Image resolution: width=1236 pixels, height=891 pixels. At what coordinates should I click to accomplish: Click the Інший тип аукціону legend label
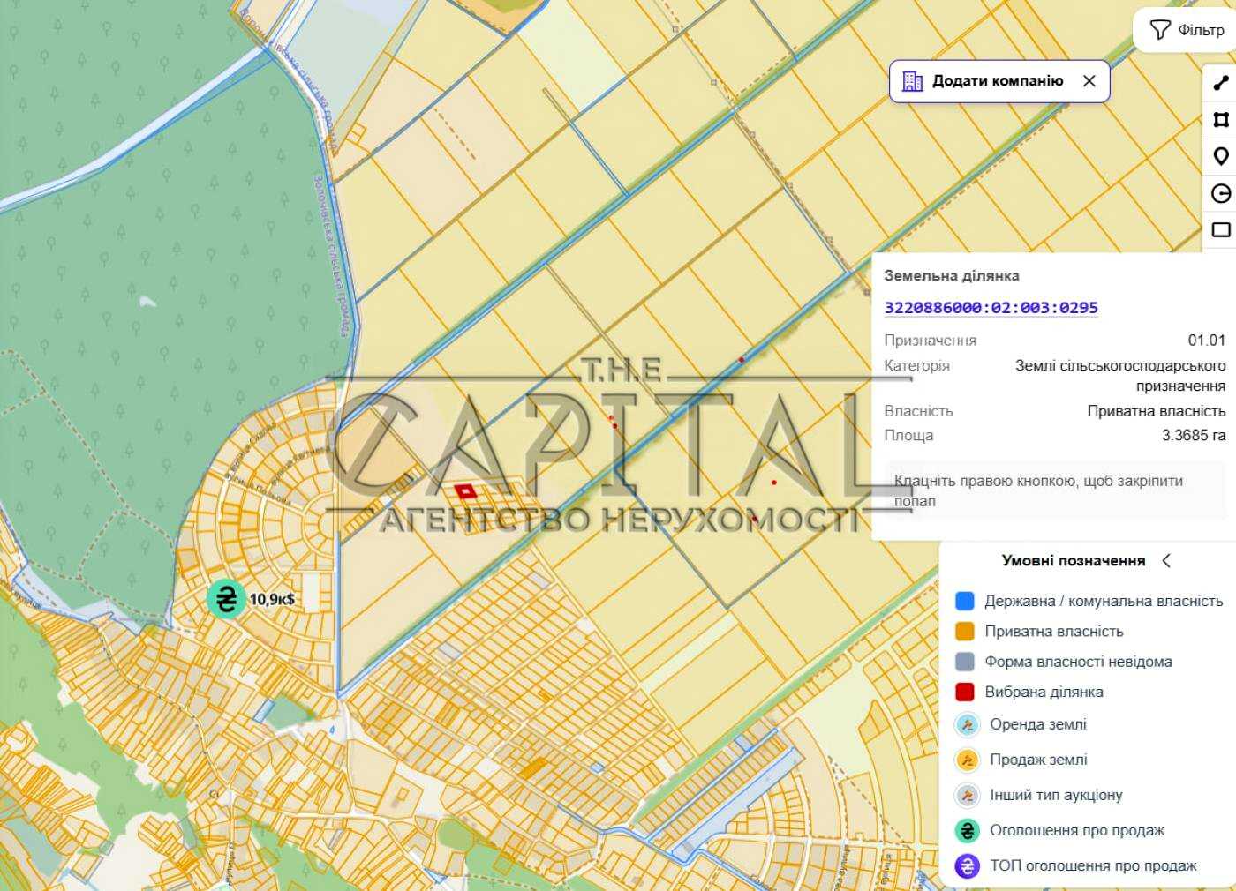tap(1057, 795)
